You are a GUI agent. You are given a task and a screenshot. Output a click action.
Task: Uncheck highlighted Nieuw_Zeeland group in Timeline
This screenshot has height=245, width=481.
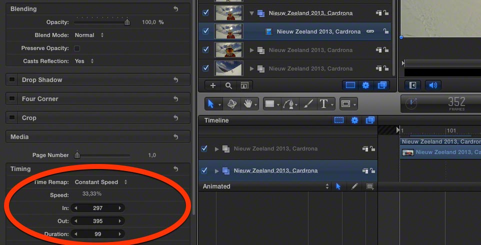204,170
